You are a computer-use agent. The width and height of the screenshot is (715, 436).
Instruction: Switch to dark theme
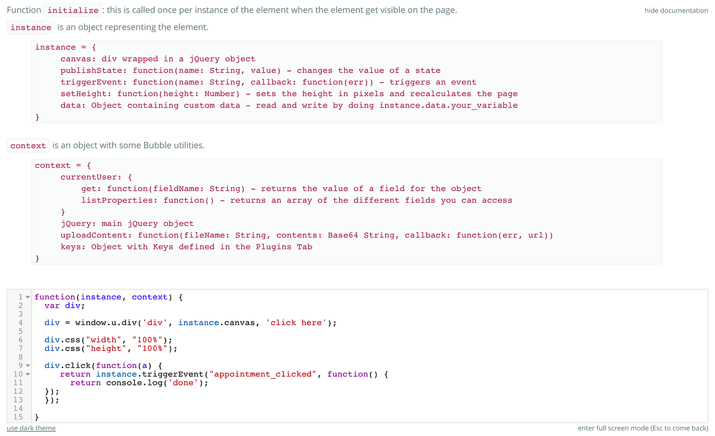30,428
